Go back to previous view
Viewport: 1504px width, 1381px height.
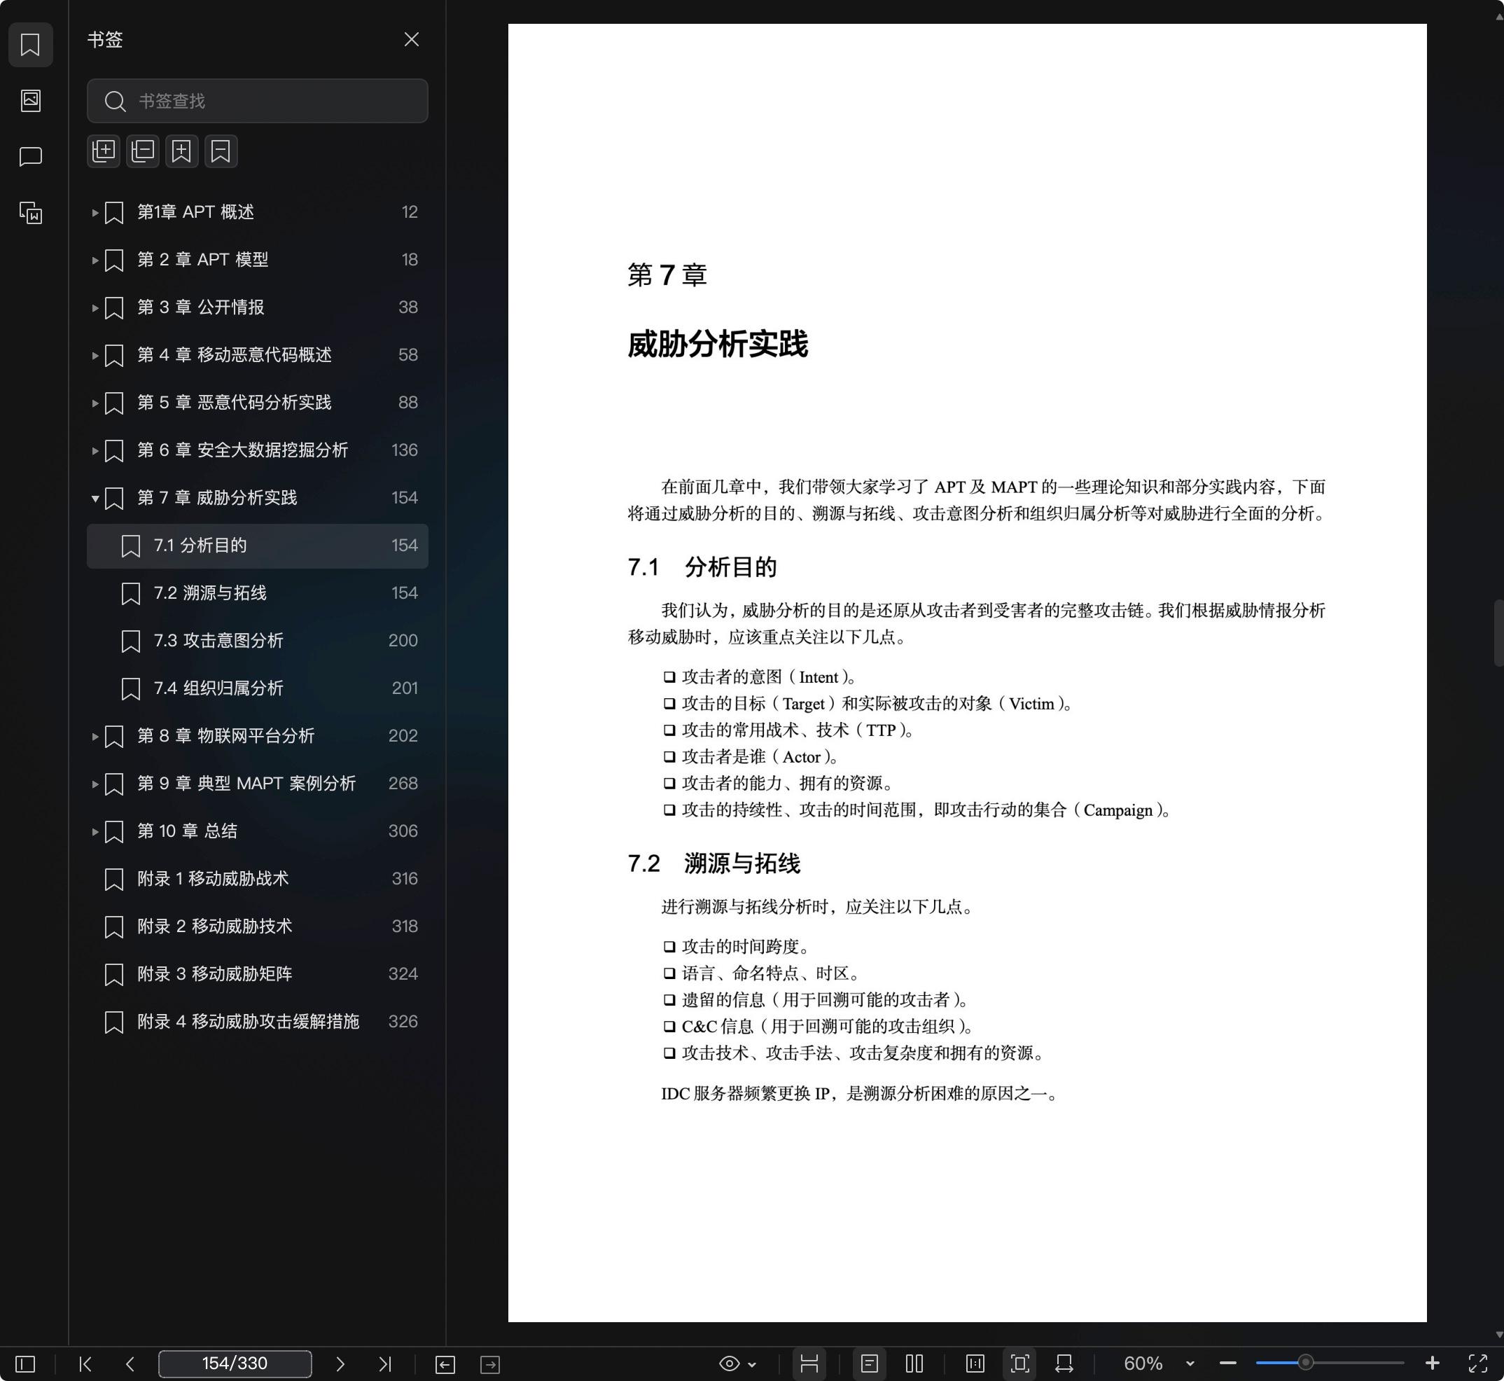pyautogui.click(x=445, y=1363)
